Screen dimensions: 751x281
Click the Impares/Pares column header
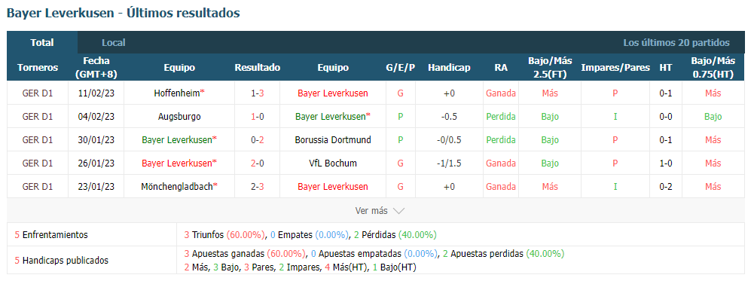pyautogui.click(x=615, y=68)
